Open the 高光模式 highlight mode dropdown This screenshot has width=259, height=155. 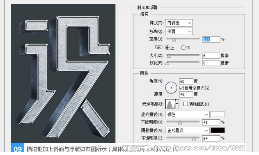(x=187, y=114)
